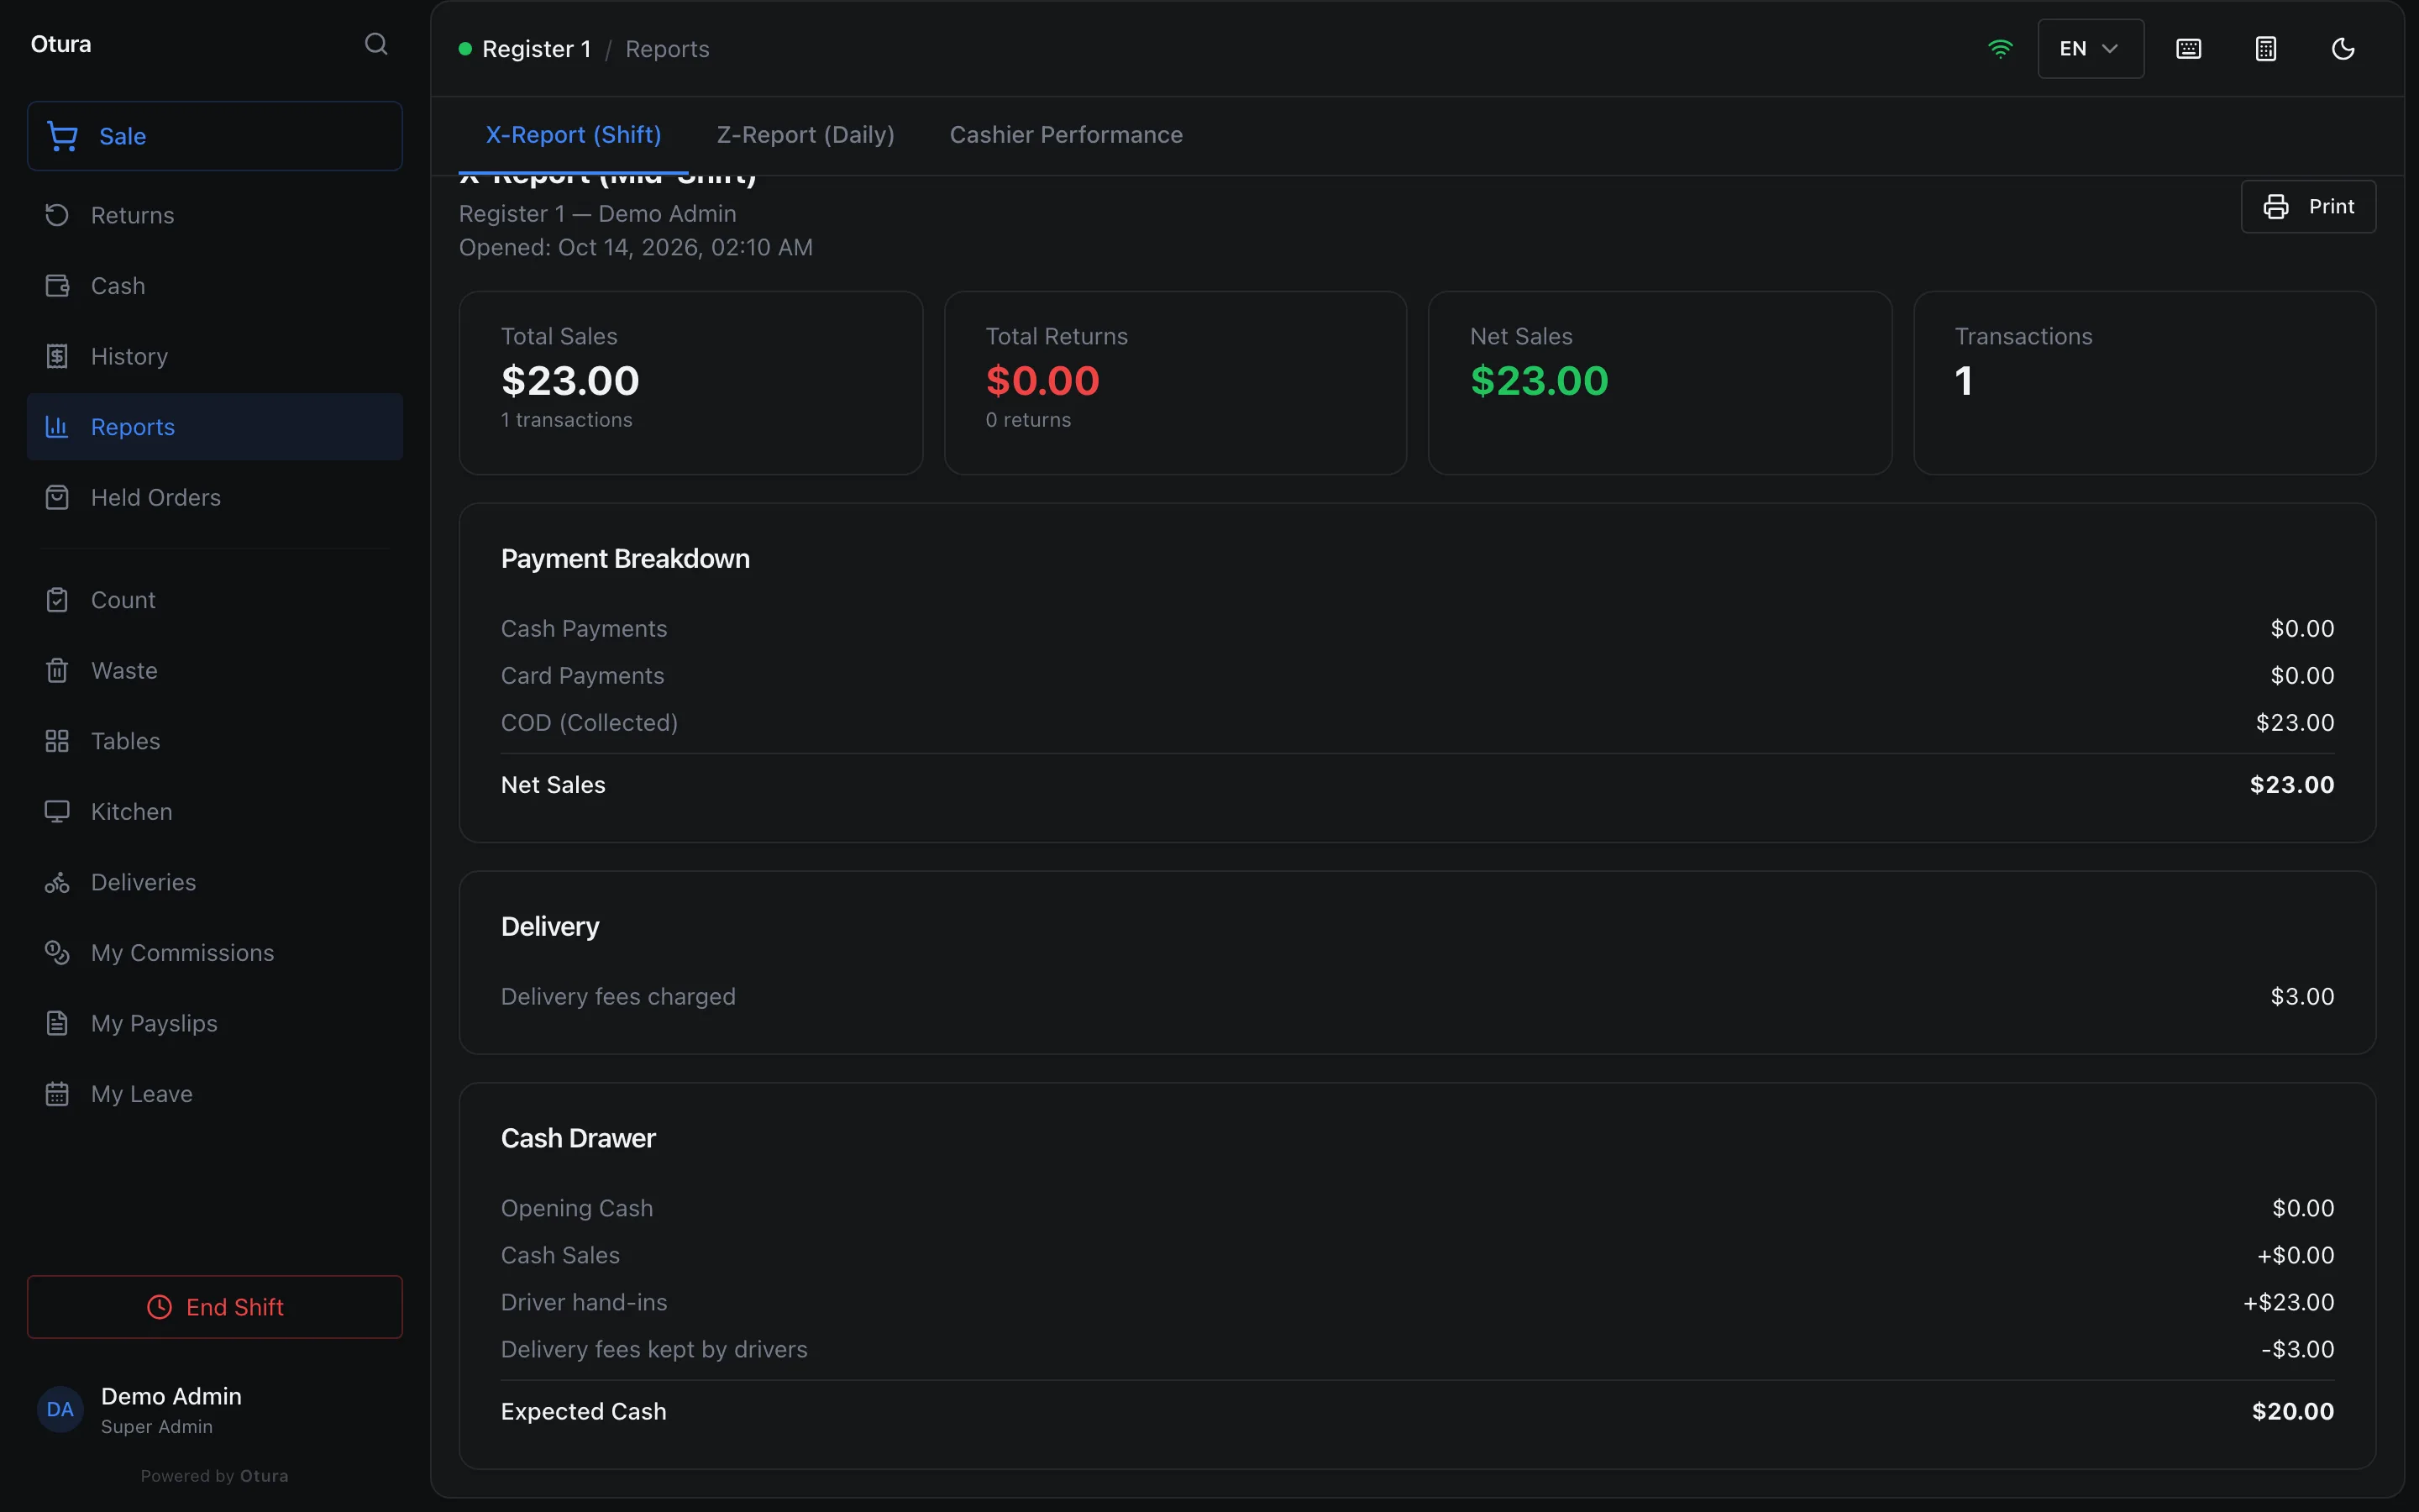Open My Payslips page
The width and height of the screenshot is (2419, 1512).
[215, 1023]
